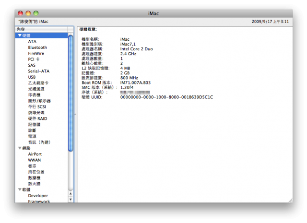Select 記憶體 memory entry in sidebar
Screen dimensions: 307x223
pyautogui.click(x=34, y=124)
